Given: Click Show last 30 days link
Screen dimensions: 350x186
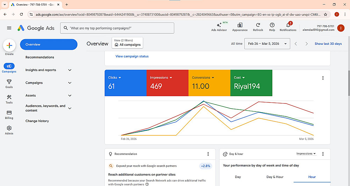Looking at the screenshot, I should pyautogui.click(x=328, y=44).
